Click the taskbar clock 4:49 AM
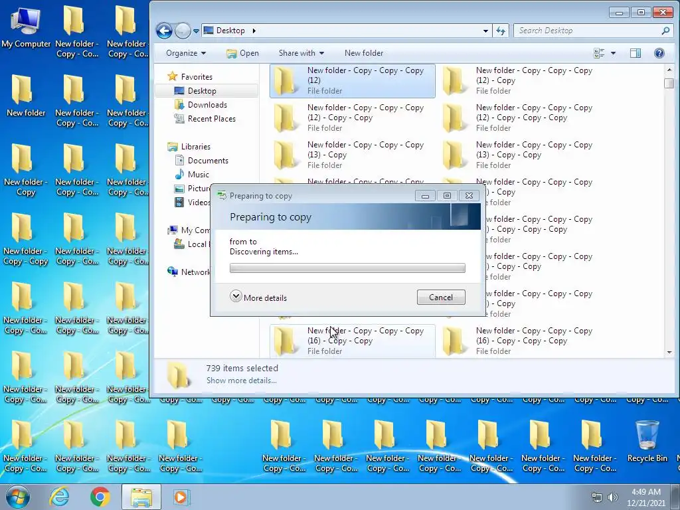This screenshot has height=510, width=680. [x=645, y=492]
